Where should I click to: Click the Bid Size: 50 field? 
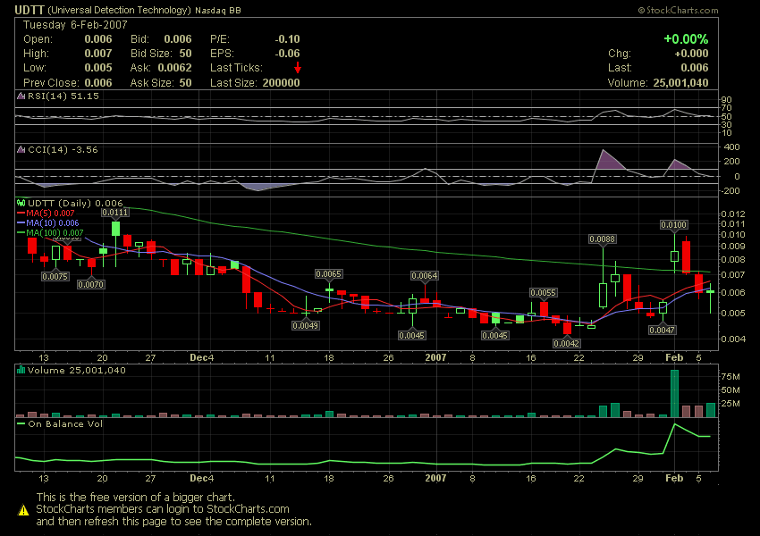(x=161, y=54)
